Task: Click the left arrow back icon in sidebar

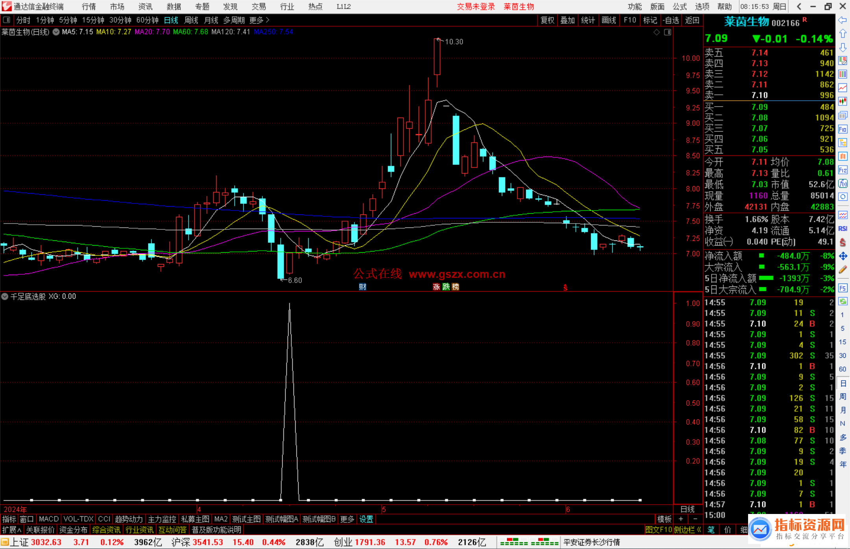Action: [x=843, y=20]
